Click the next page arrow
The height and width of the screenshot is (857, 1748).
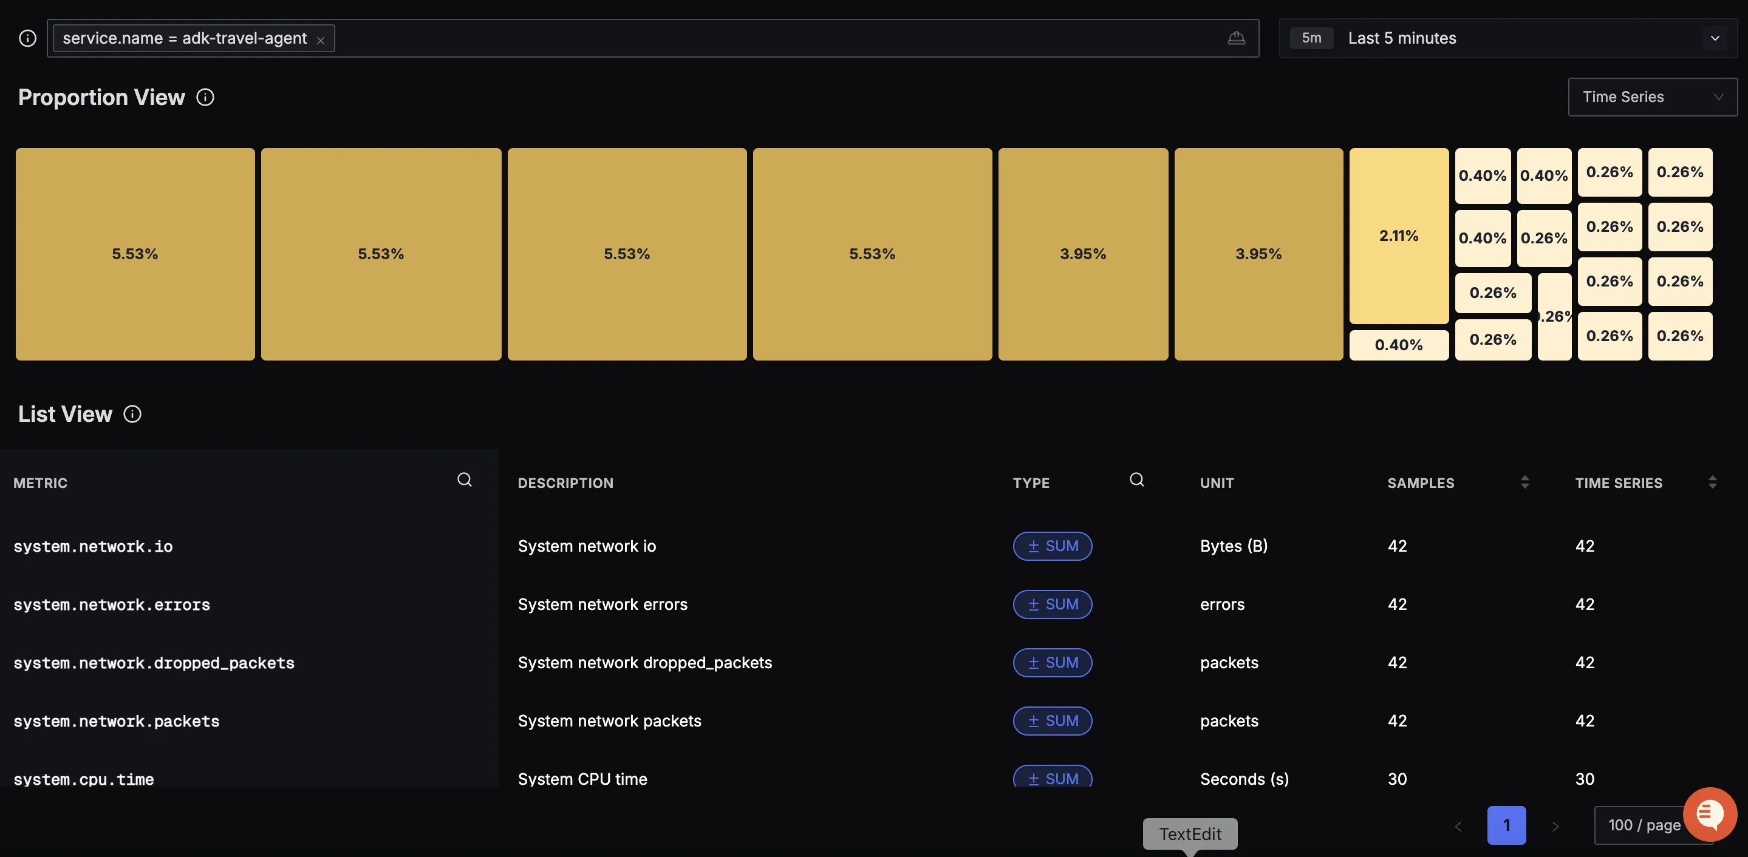1555,826
